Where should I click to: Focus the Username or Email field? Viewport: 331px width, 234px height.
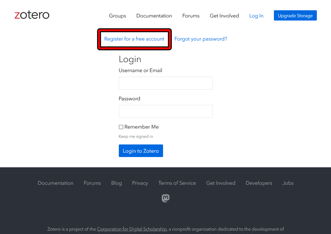(166, 83)
